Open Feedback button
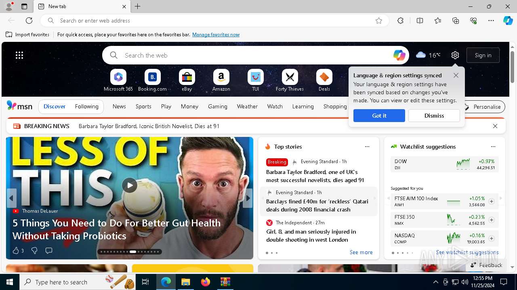The width and height of the screenshot is (517, 290). point(486,265)
